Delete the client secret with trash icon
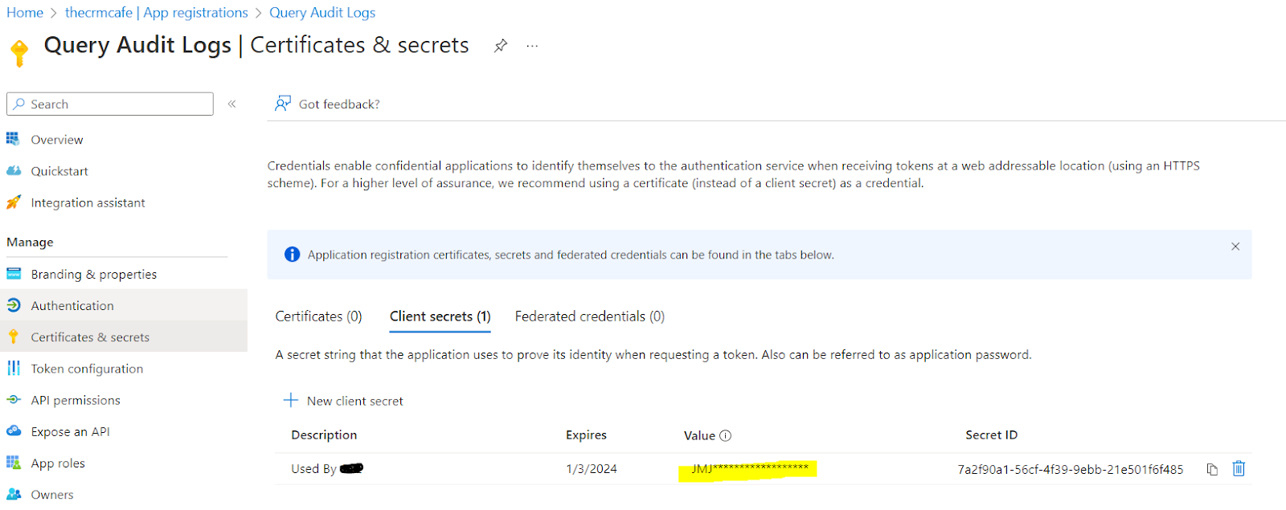Viewport: 1286px width, 510px height. coord(1239,468)
